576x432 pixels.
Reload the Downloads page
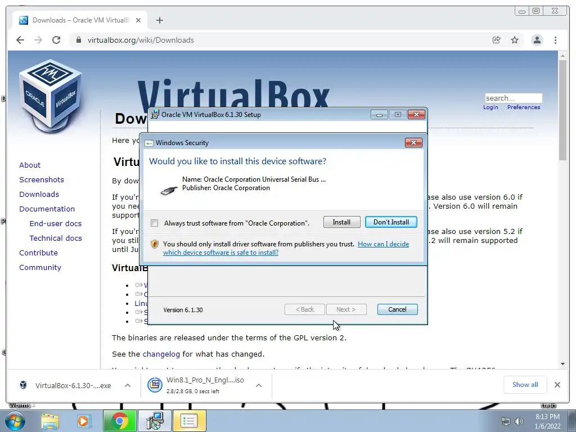click(56, 40)
